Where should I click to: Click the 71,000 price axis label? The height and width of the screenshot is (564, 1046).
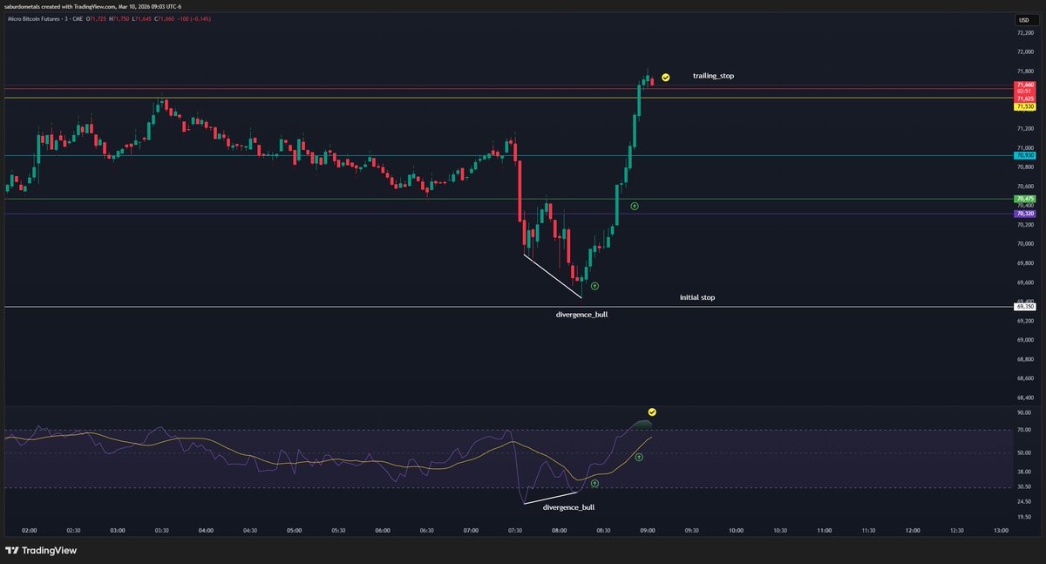click(1024, 148)
